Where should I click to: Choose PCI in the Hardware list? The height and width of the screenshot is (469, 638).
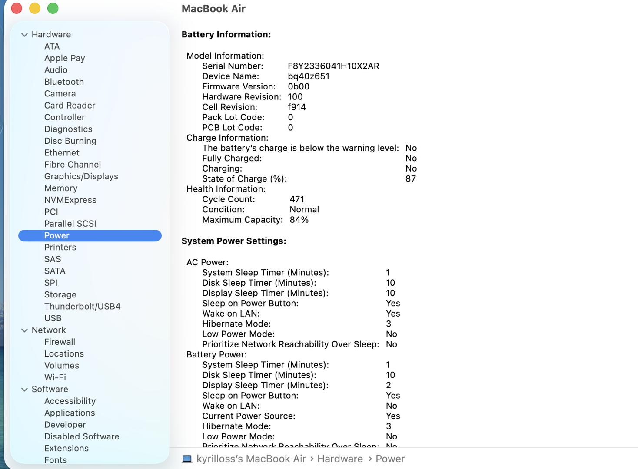pyautogui.click(x=51, y=212)
